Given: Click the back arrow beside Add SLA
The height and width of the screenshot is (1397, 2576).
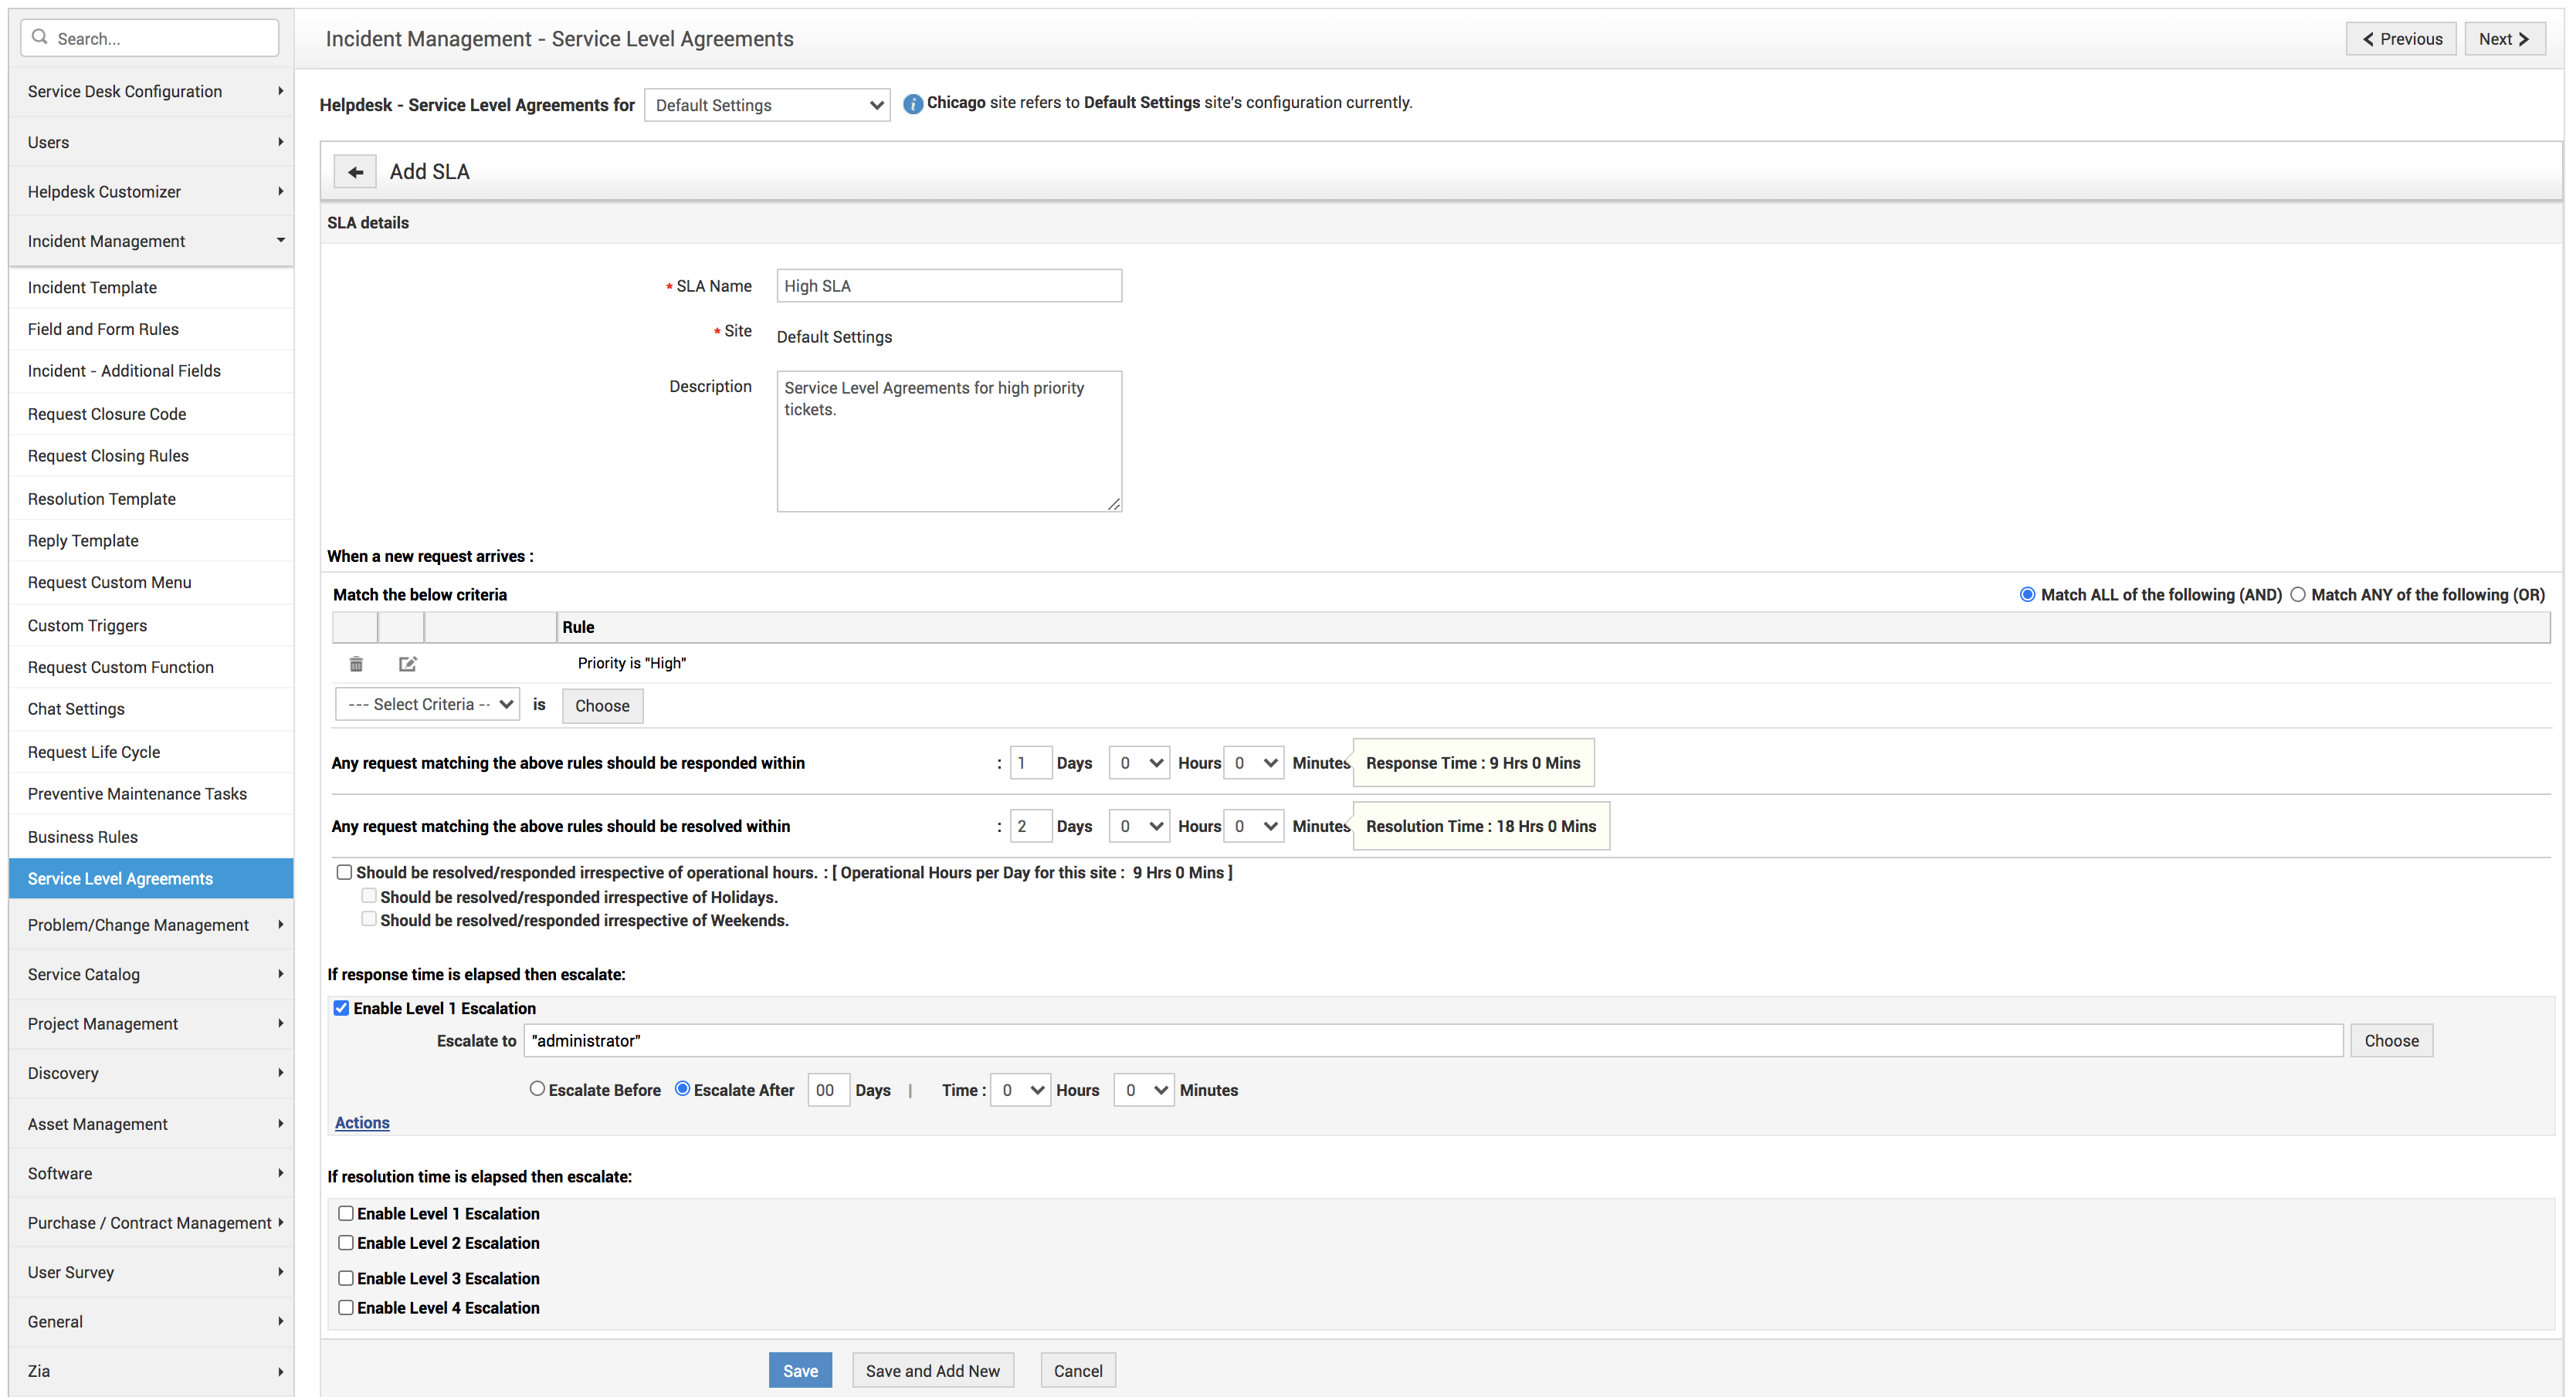Looking at the screenshot, I should click(355, 172).
